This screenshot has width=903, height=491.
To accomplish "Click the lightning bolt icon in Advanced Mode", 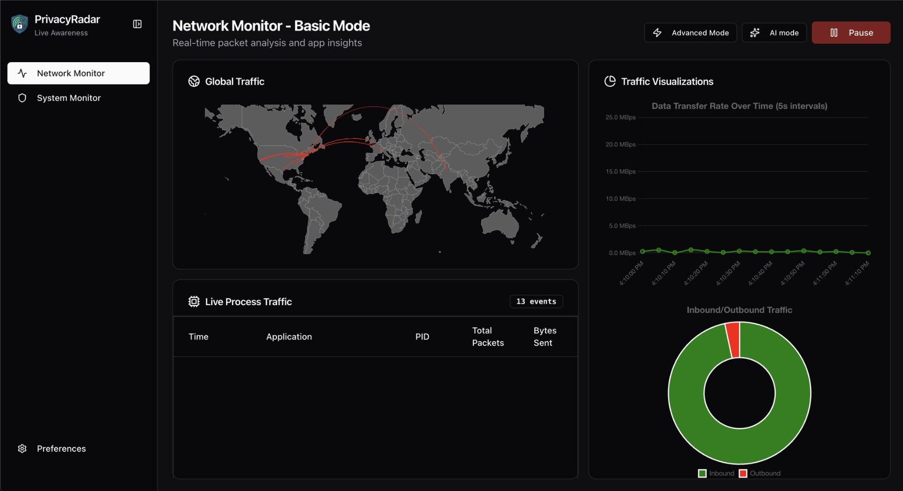I will (x=657, y=33).
